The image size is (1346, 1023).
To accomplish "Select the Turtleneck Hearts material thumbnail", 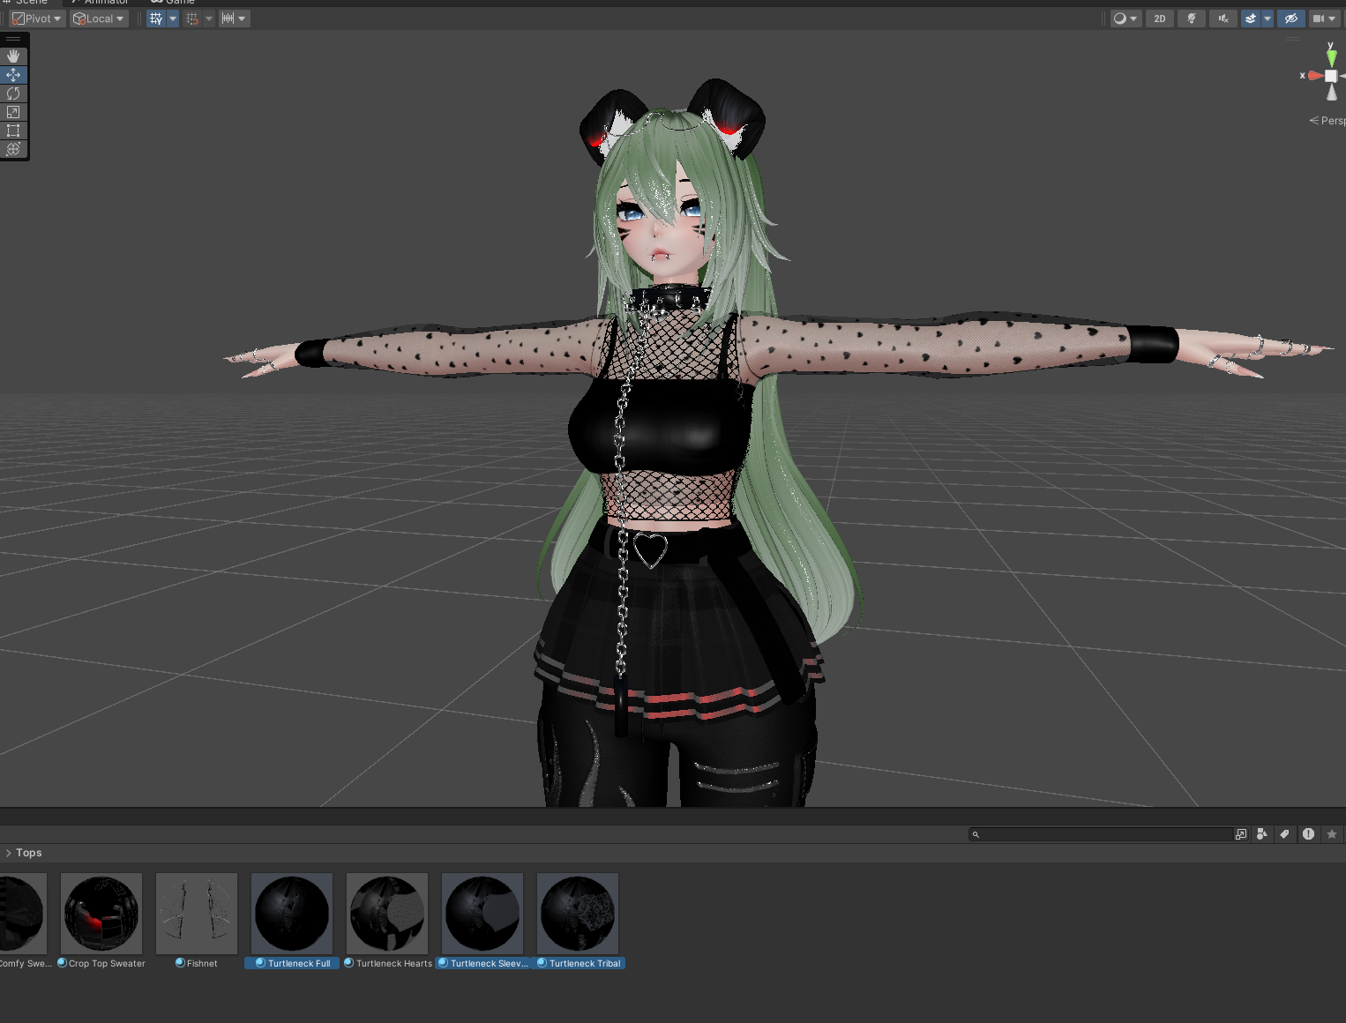I will (x=387, y=914).
